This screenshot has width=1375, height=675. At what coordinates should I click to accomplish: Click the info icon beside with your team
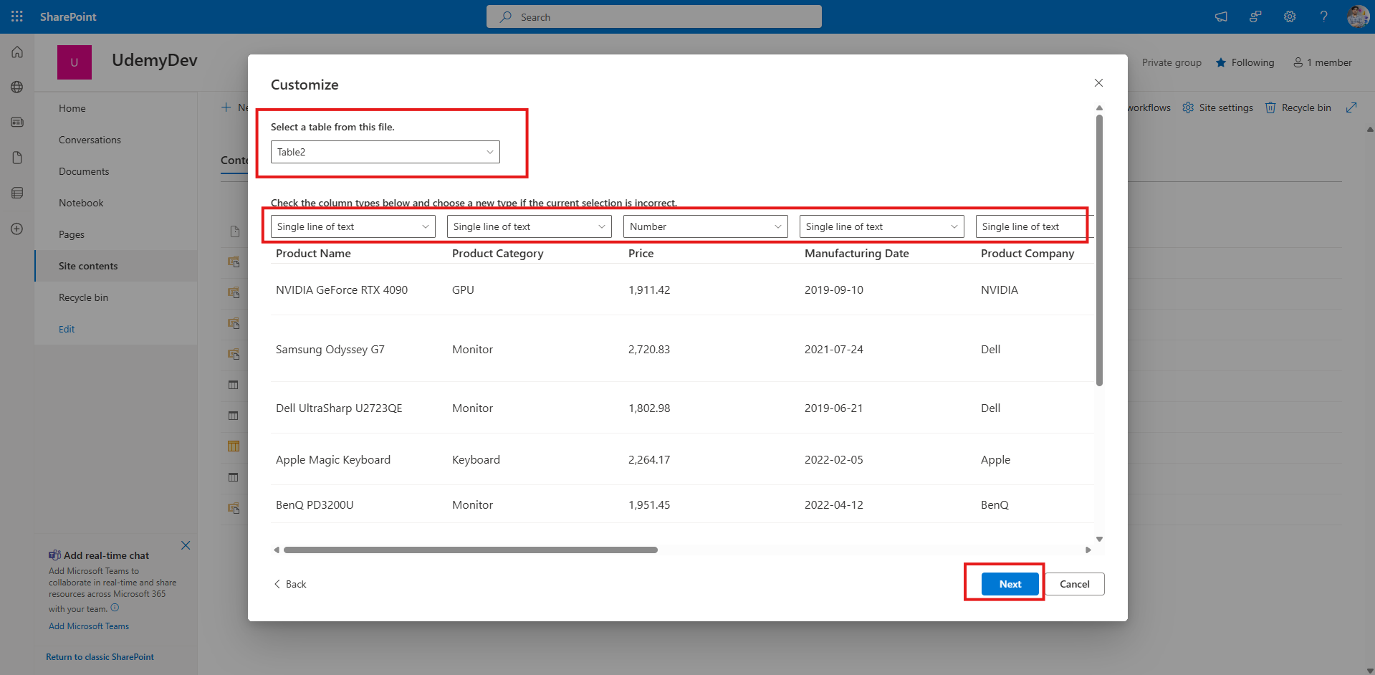pos(115,608)
